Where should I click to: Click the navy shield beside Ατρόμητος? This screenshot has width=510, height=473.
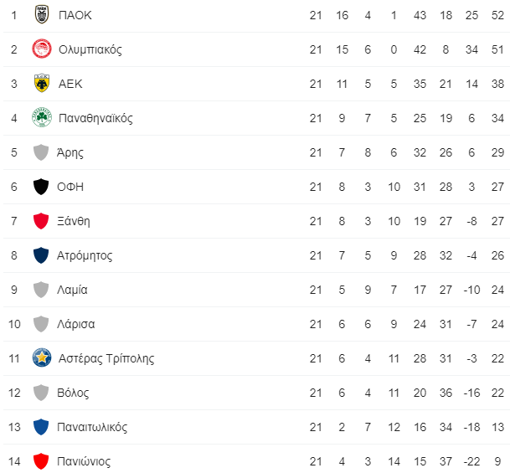tap(41, 255)
